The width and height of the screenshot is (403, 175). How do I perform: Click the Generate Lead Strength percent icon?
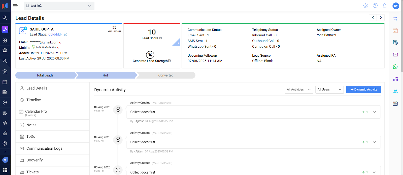150,55
